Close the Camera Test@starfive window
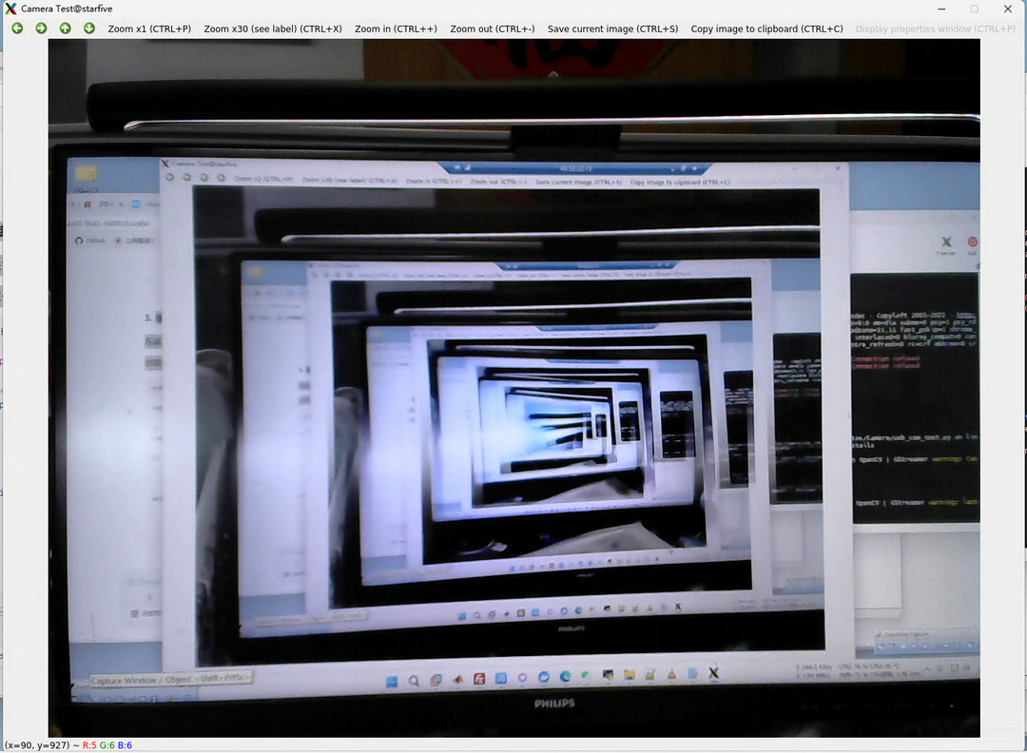Image resolution: width=1027 pixels, height=753 pixels. point(1007,9)
